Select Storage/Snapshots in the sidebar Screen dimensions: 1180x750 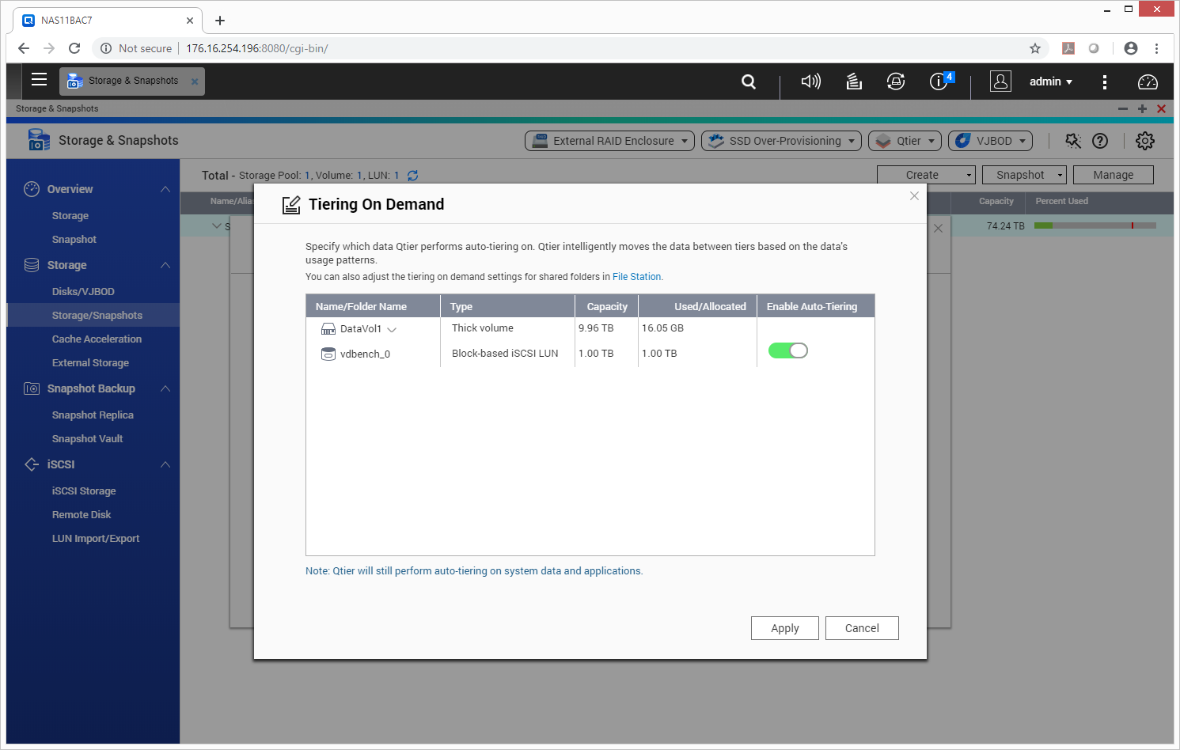93,315
